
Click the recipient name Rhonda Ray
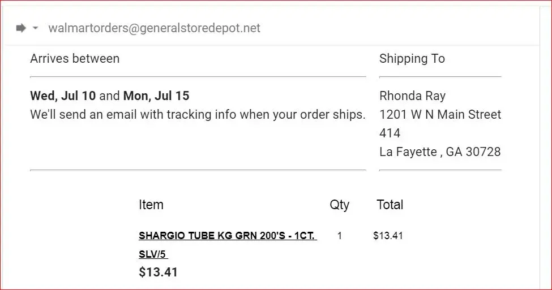[x=412, y=96]
